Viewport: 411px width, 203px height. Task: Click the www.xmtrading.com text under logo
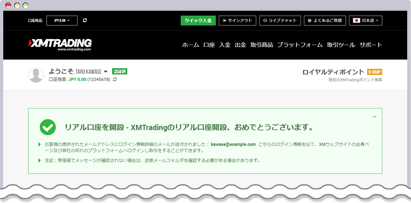tap(74, 49)
